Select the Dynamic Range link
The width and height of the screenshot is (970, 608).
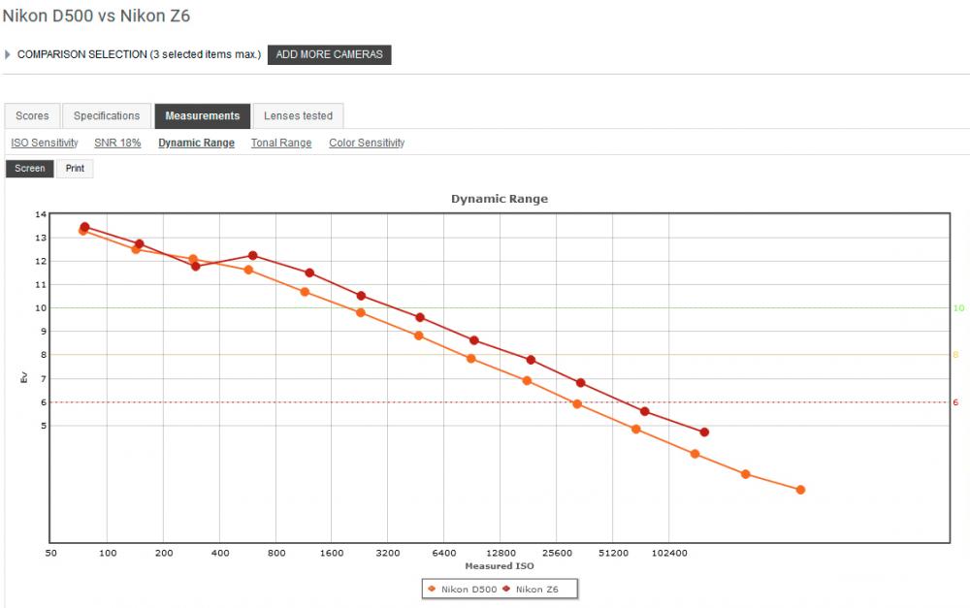(x=196, y=143)
